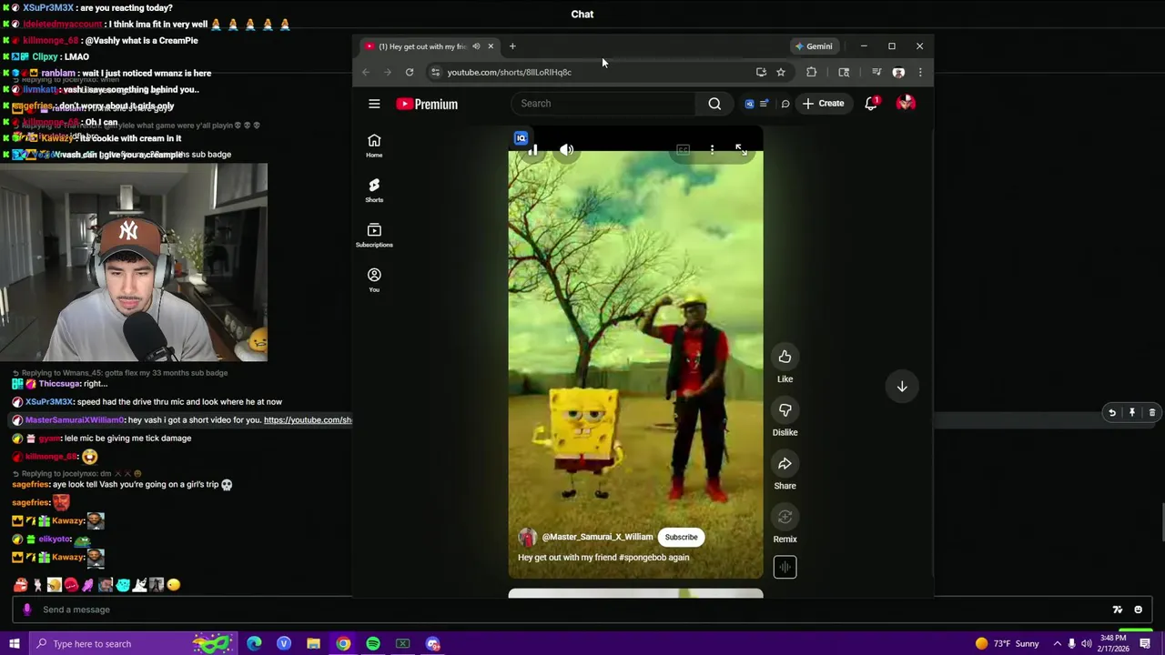1165x655 pixels.
Task: Click the Short's channel avatar
Action: (x=527, y=537)
